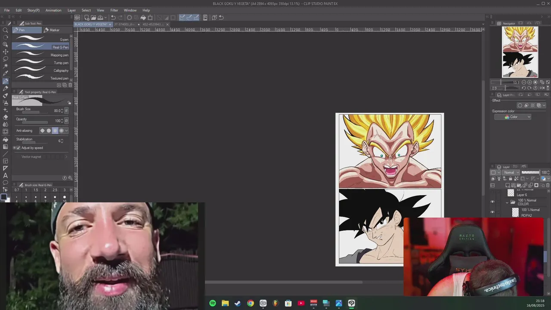Screen dimensions: 551x310
Task: Select the Auto select magic wand tool
Action: coord(6,66)
